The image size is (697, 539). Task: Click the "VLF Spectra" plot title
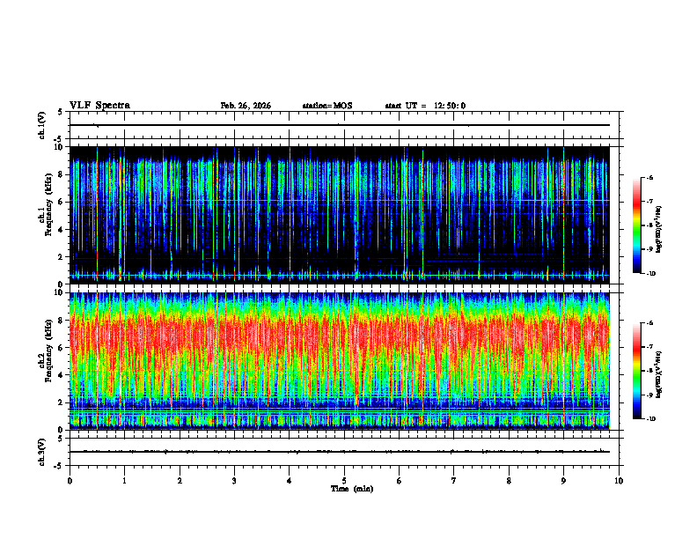[x=99, y=106]
